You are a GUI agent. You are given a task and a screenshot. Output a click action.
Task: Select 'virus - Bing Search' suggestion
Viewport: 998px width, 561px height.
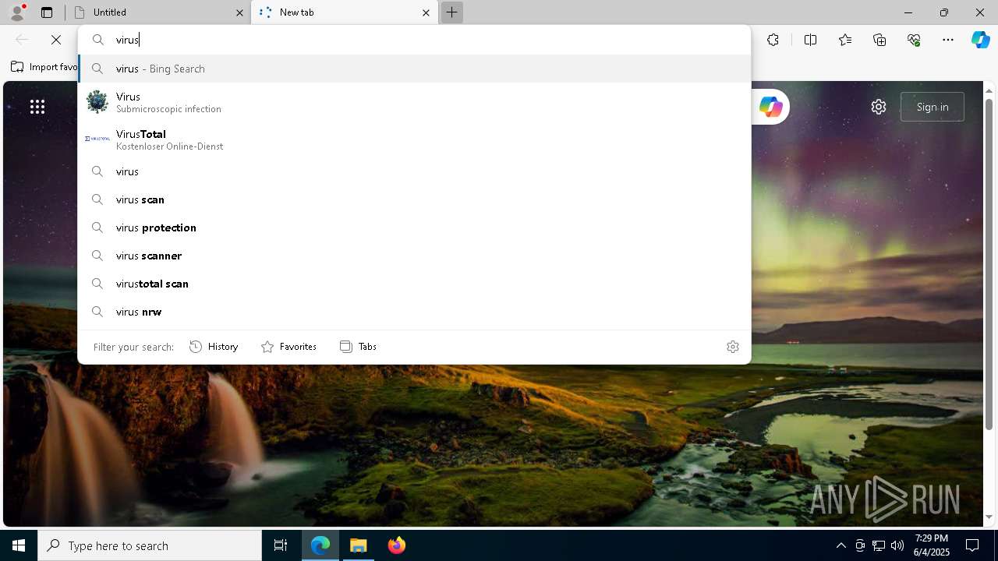click(414, 69)
